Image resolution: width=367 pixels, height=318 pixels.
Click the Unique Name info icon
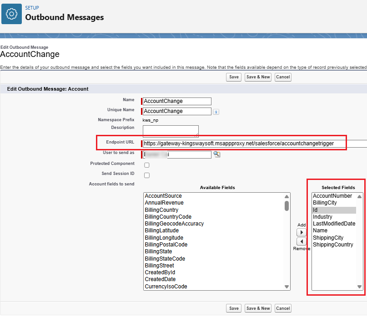[216, 112]
